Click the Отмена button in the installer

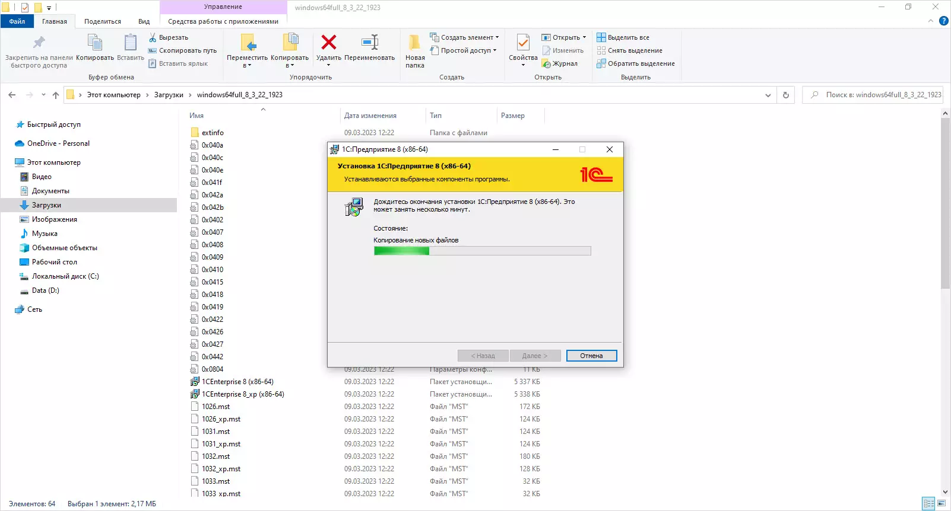(x=591, y=356)
